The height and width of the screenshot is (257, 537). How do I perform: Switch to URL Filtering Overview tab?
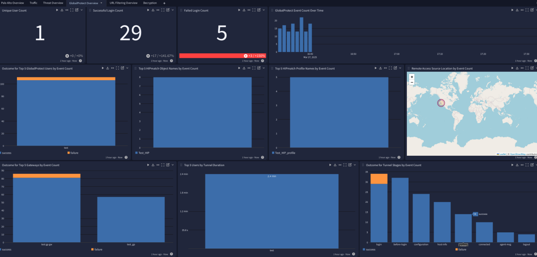(x=124, y=3)
